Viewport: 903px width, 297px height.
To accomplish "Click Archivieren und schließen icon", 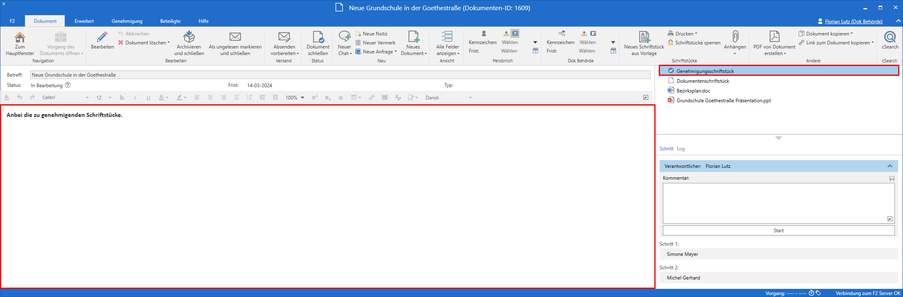I will [x=189, y=37].
